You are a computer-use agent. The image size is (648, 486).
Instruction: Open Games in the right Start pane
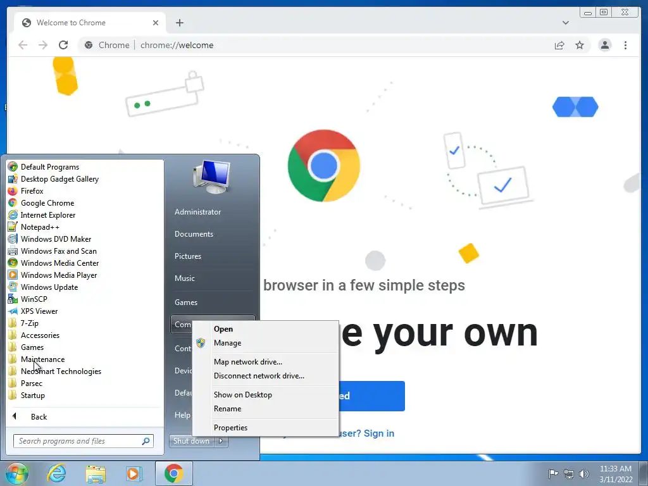tap(185, 302)
